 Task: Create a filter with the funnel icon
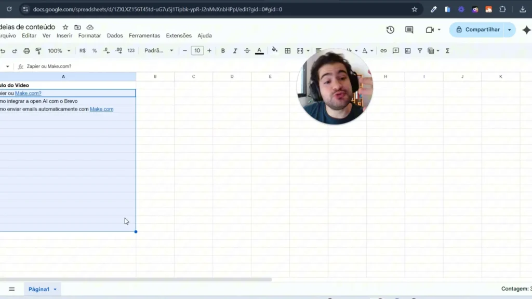pos(420,51)
